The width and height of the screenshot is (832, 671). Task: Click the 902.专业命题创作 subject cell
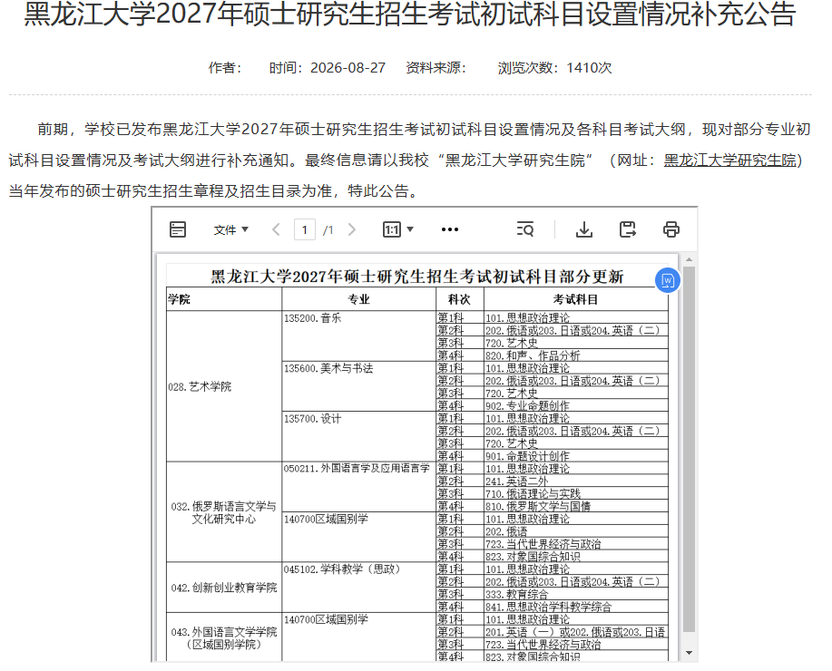click(576, 406)
